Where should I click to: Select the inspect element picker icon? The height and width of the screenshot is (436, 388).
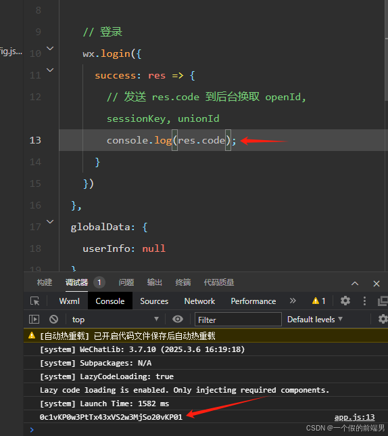[x=35, y=301]
